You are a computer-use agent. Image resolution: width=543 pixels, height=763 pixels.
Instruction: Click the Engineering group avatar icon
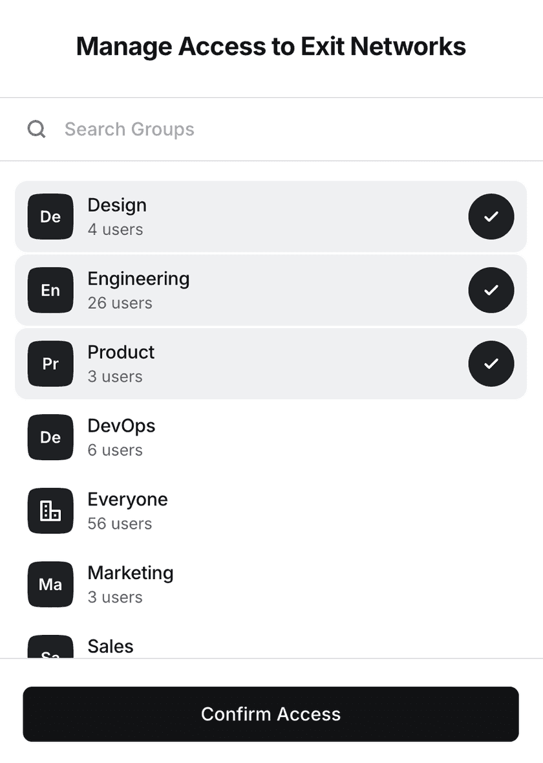(x=50, y=290)
